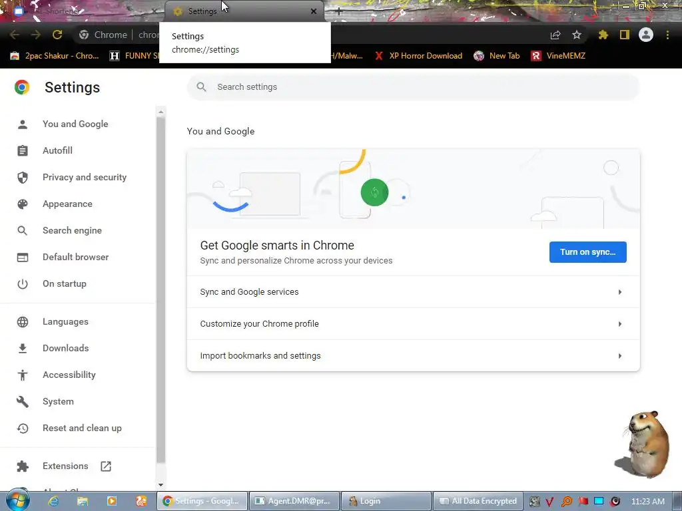Screen dimensions: 682x511
Task: Click the taskbar clock showing 11:23 AM
Action: (647, 502)
